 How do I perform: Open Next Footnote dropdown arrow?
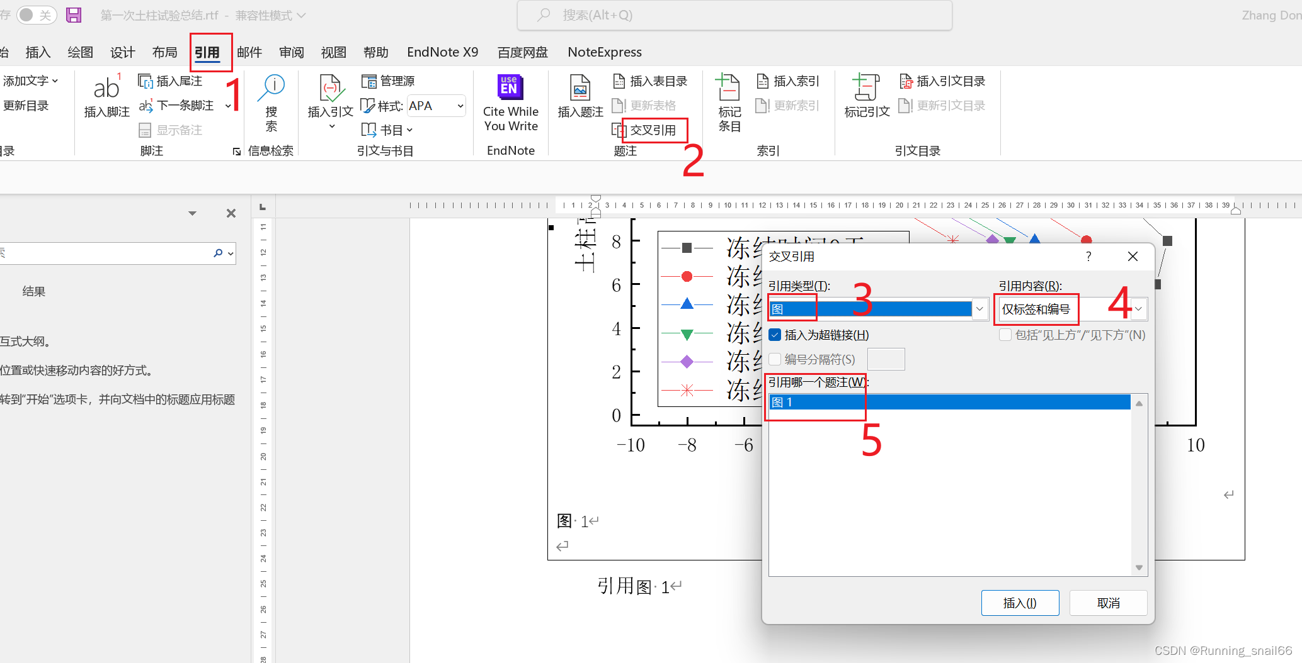228,106
